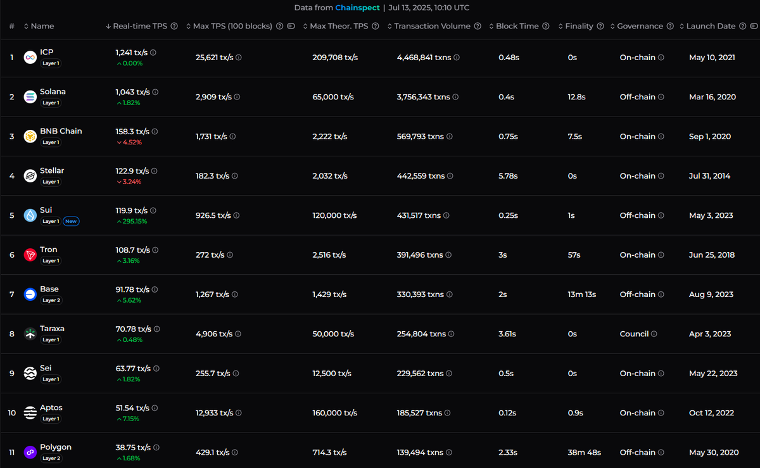Open the Polygon chain name link
760x468 pixels.
tap(56, 446)
